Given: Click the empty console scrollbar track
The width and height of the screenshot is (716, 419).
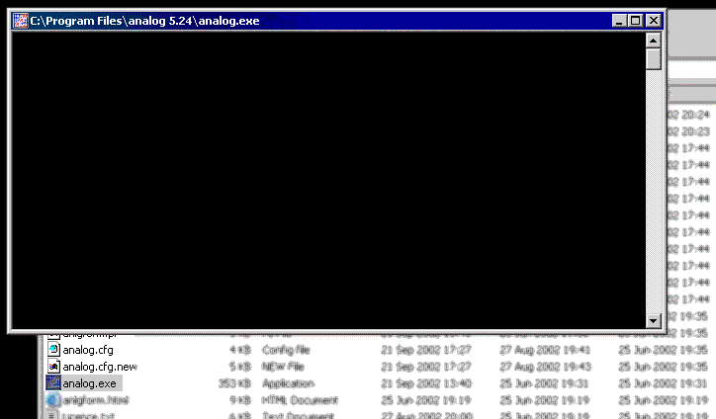Looking at the screenshot, I should 653,198.
